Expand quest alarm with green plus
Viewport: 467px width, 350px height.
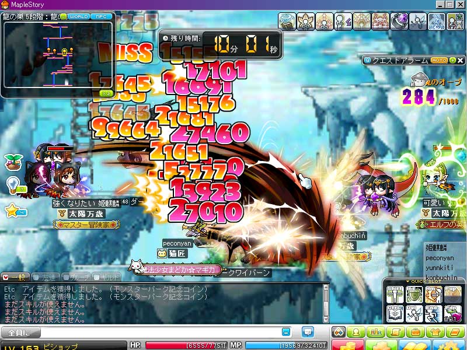click(453, 61)
